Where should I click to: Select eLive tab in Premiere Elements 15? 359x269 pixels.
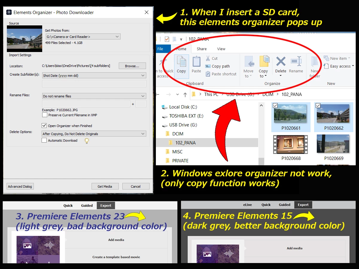pyautogui.click(x=247, y=205)
